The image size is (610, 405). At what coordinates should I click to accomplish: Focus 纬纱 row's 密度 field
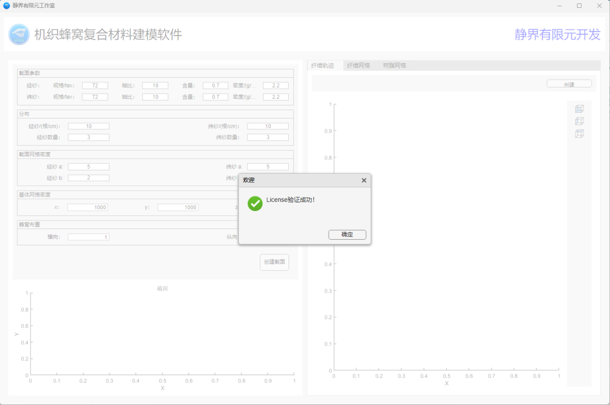click(x=276, y=97)
